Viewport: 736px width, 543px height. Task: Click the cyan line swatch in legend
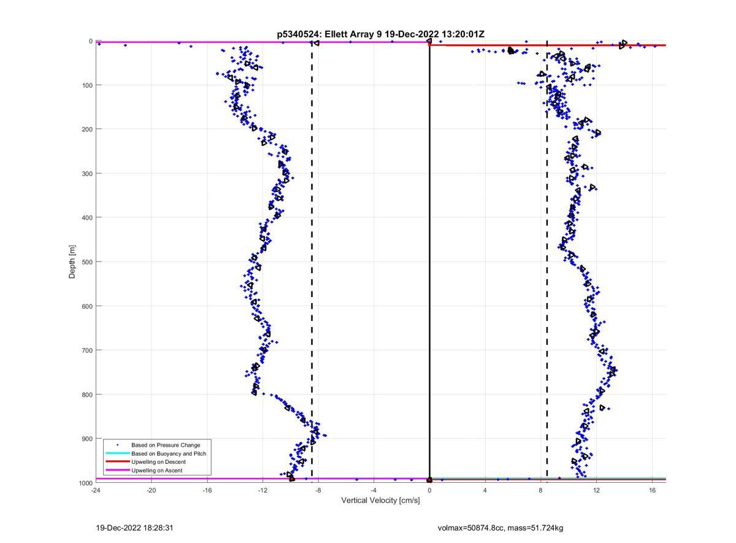click(x=117, y=453)
